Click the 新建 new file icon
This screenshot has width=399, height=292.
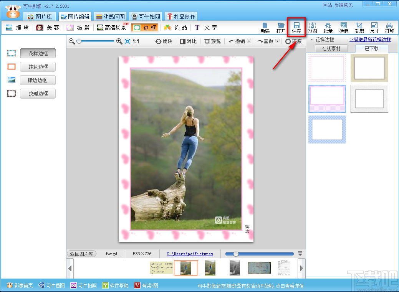[x=265, y=28]
